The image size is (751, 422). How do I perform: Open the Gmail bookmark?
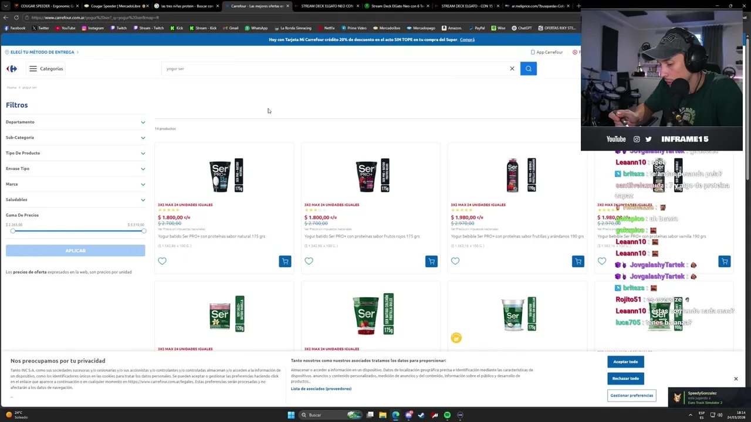231,28
